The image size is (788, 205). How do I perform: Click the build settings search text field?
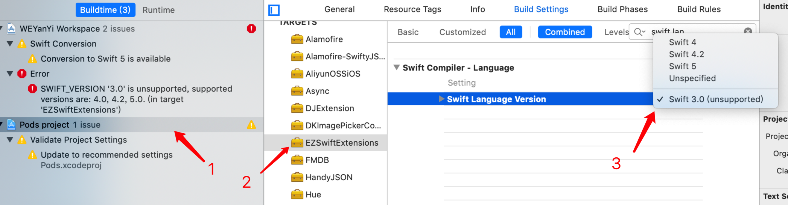pyautogui.click(x=692, y=32)
